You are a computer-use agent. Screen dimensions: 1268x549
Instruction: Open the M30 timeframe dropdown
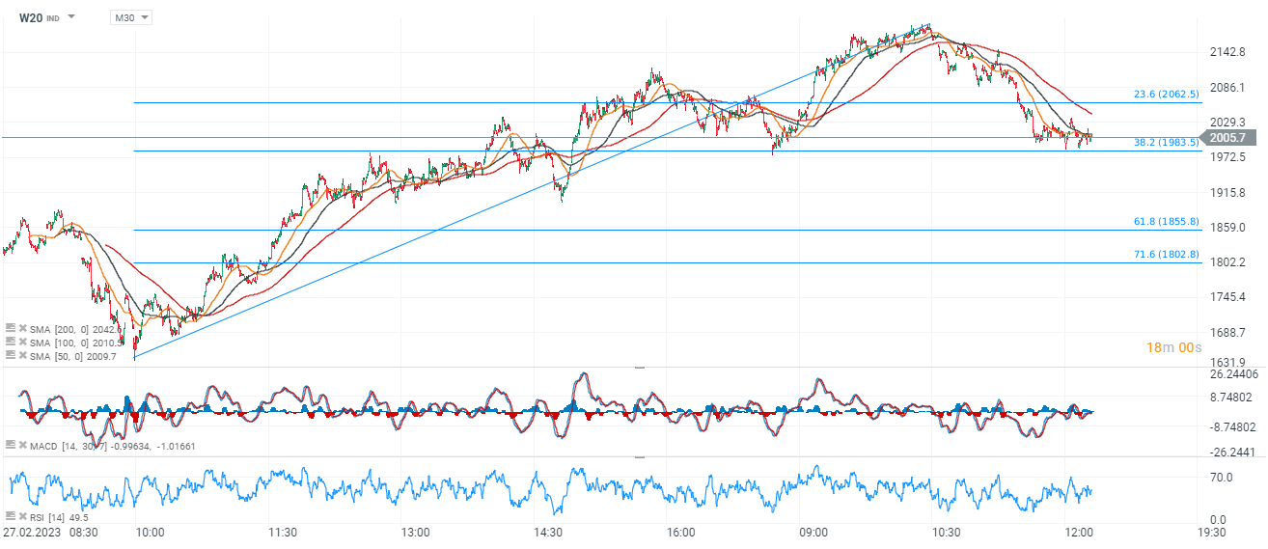point(131,17)
